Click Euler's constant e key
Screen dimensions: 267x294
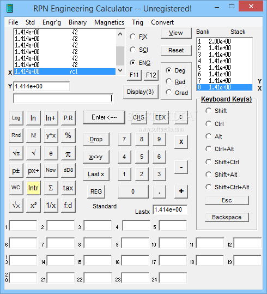(51, 153)
